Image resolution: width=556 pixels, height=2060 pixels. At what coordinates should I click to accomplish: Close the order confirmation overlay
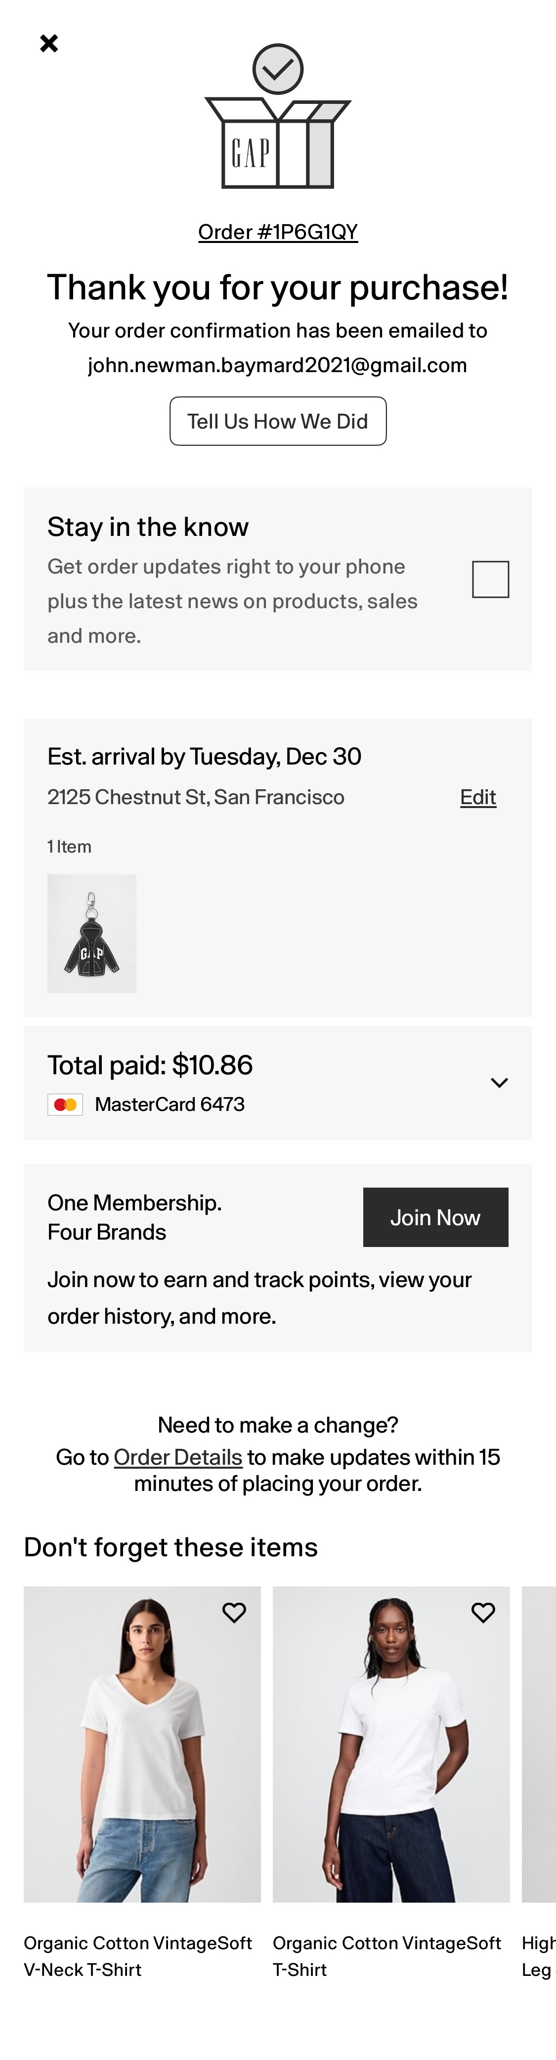49,43
